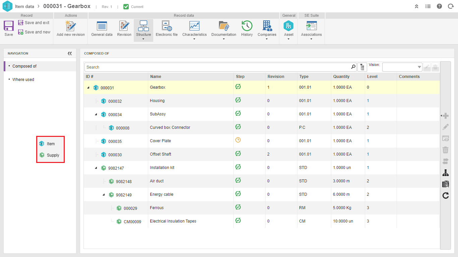Image resolution: width=458 pixels, height=257 pixels.
Task: Sort by the Name column header
Action: 191,77
